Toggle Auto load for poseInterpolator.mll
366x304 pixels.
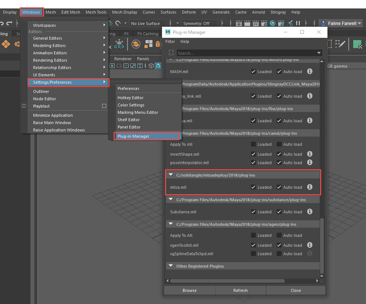point(279,163)
